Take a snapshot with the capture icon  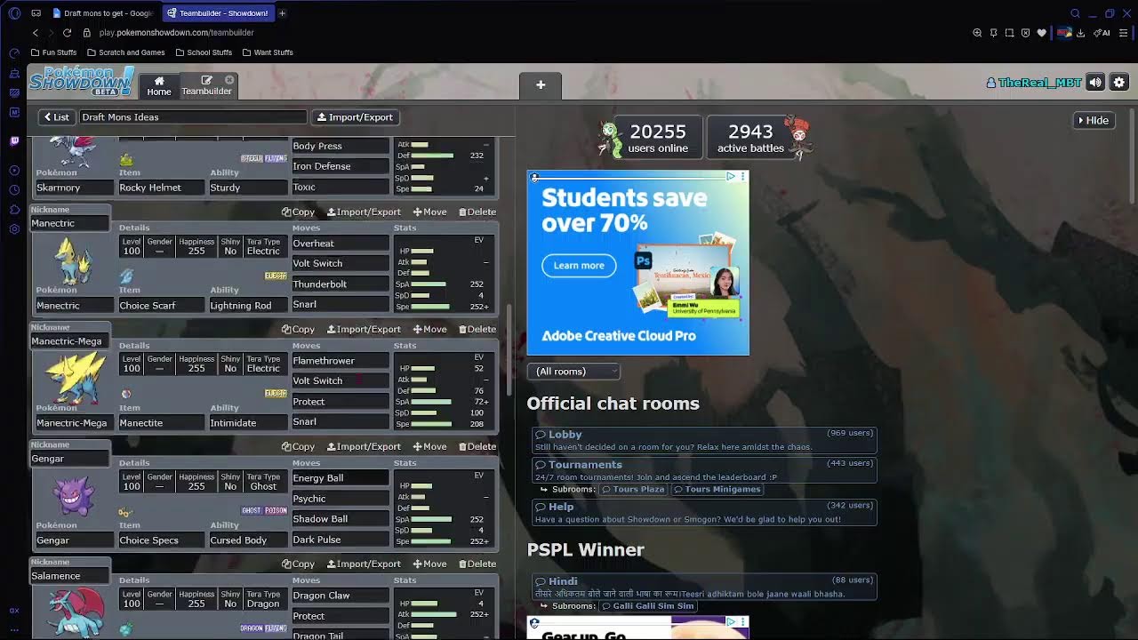pos(1009,33)
